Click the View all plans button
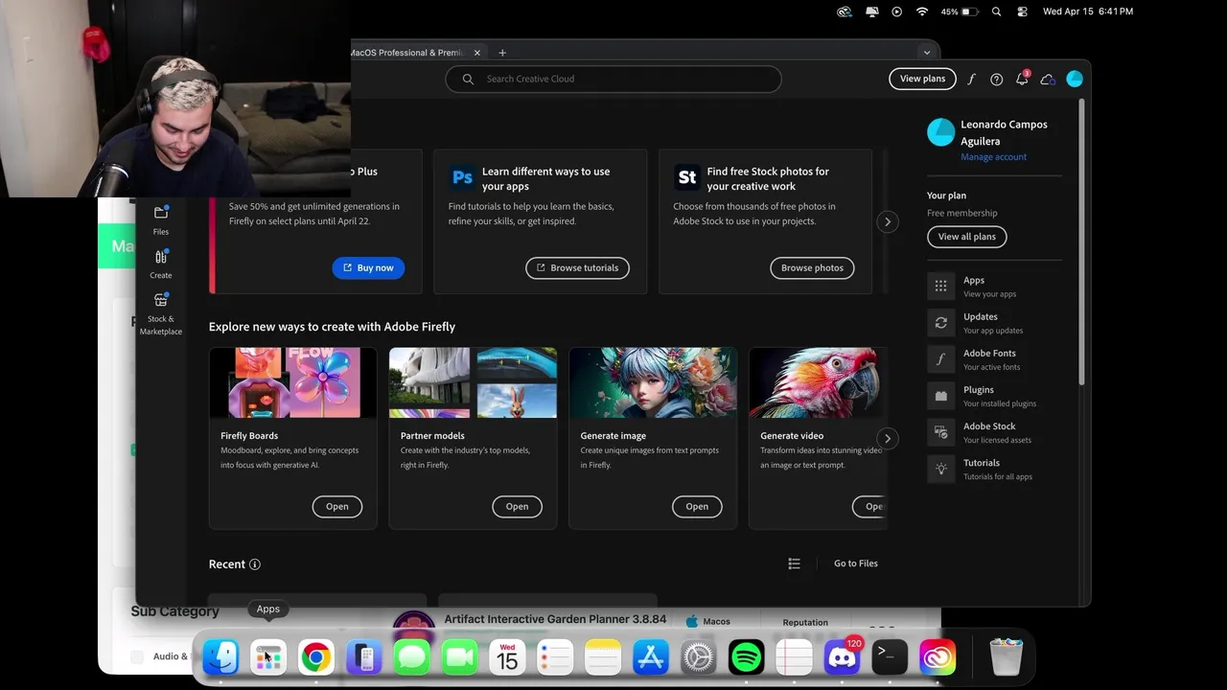This screenshot has width=1227, height=690. click(x=966, y=237)
